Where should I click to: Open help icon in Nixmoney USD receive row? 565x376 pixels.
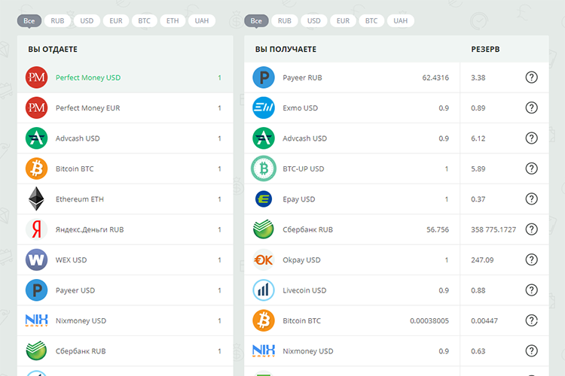[532, 351]
